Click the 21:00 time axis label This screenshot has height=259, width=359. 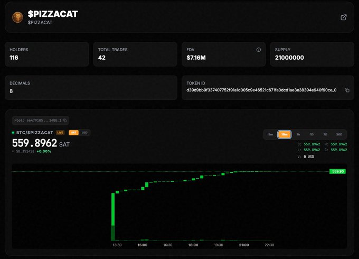[x=244, y=245]
